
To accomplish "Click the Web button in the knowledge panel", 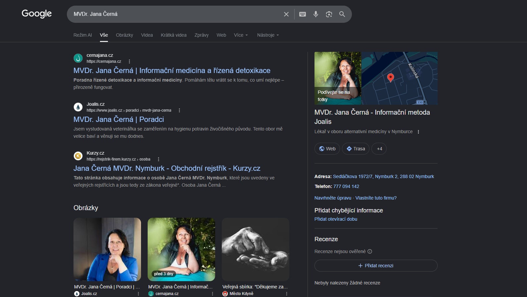I will pos(327,149).
